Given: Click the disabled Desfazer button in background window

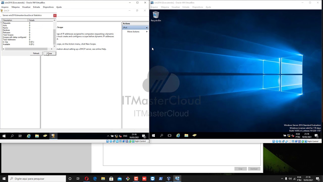Looking at the screenshot, I should point(254,169).
